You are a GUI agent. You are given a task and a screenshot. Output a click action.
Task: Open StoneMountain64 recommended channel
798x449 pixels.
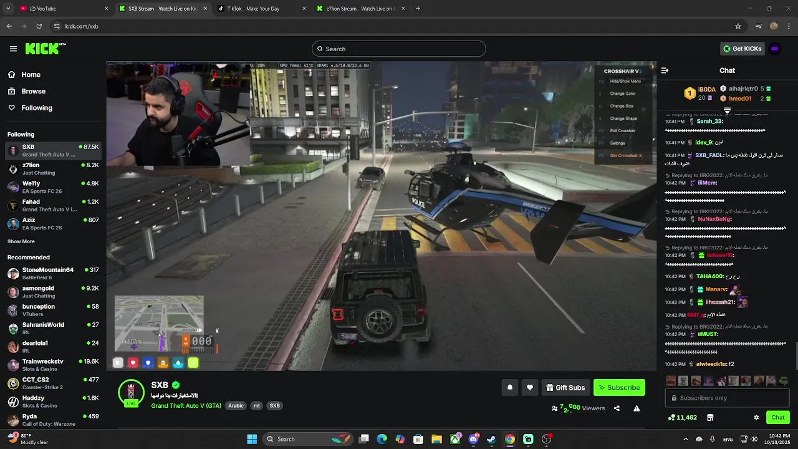(53, 273)
